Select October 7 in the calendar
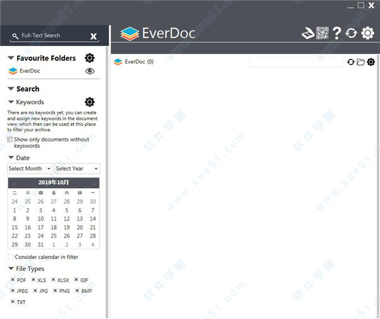Image resolution: width=380 pixels, height=319 pixels. click(93, 210)
